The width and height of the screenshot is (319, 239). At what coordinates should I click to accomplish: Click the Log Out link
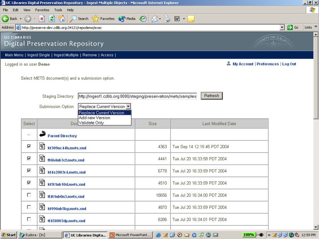click(289, 64)
